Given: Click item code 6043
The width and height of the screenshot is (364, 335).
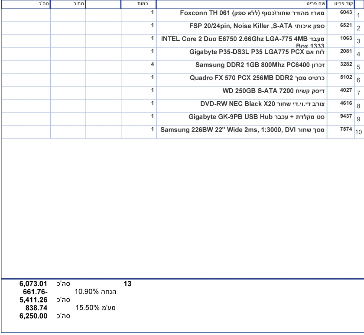Looking at the screenshot, I should click(346, 12).
